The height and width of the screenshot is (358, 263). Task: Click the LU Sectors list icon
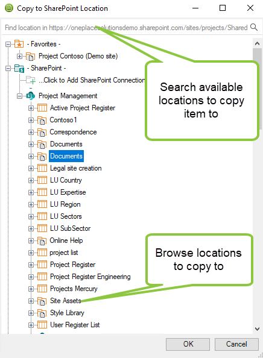[x=42, y=216]
